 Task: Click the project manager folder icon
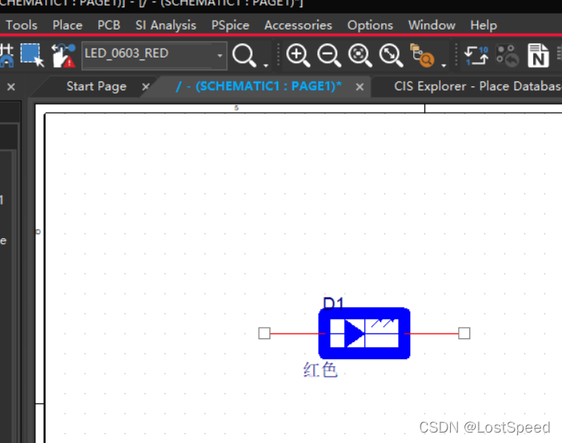[422, 55]
